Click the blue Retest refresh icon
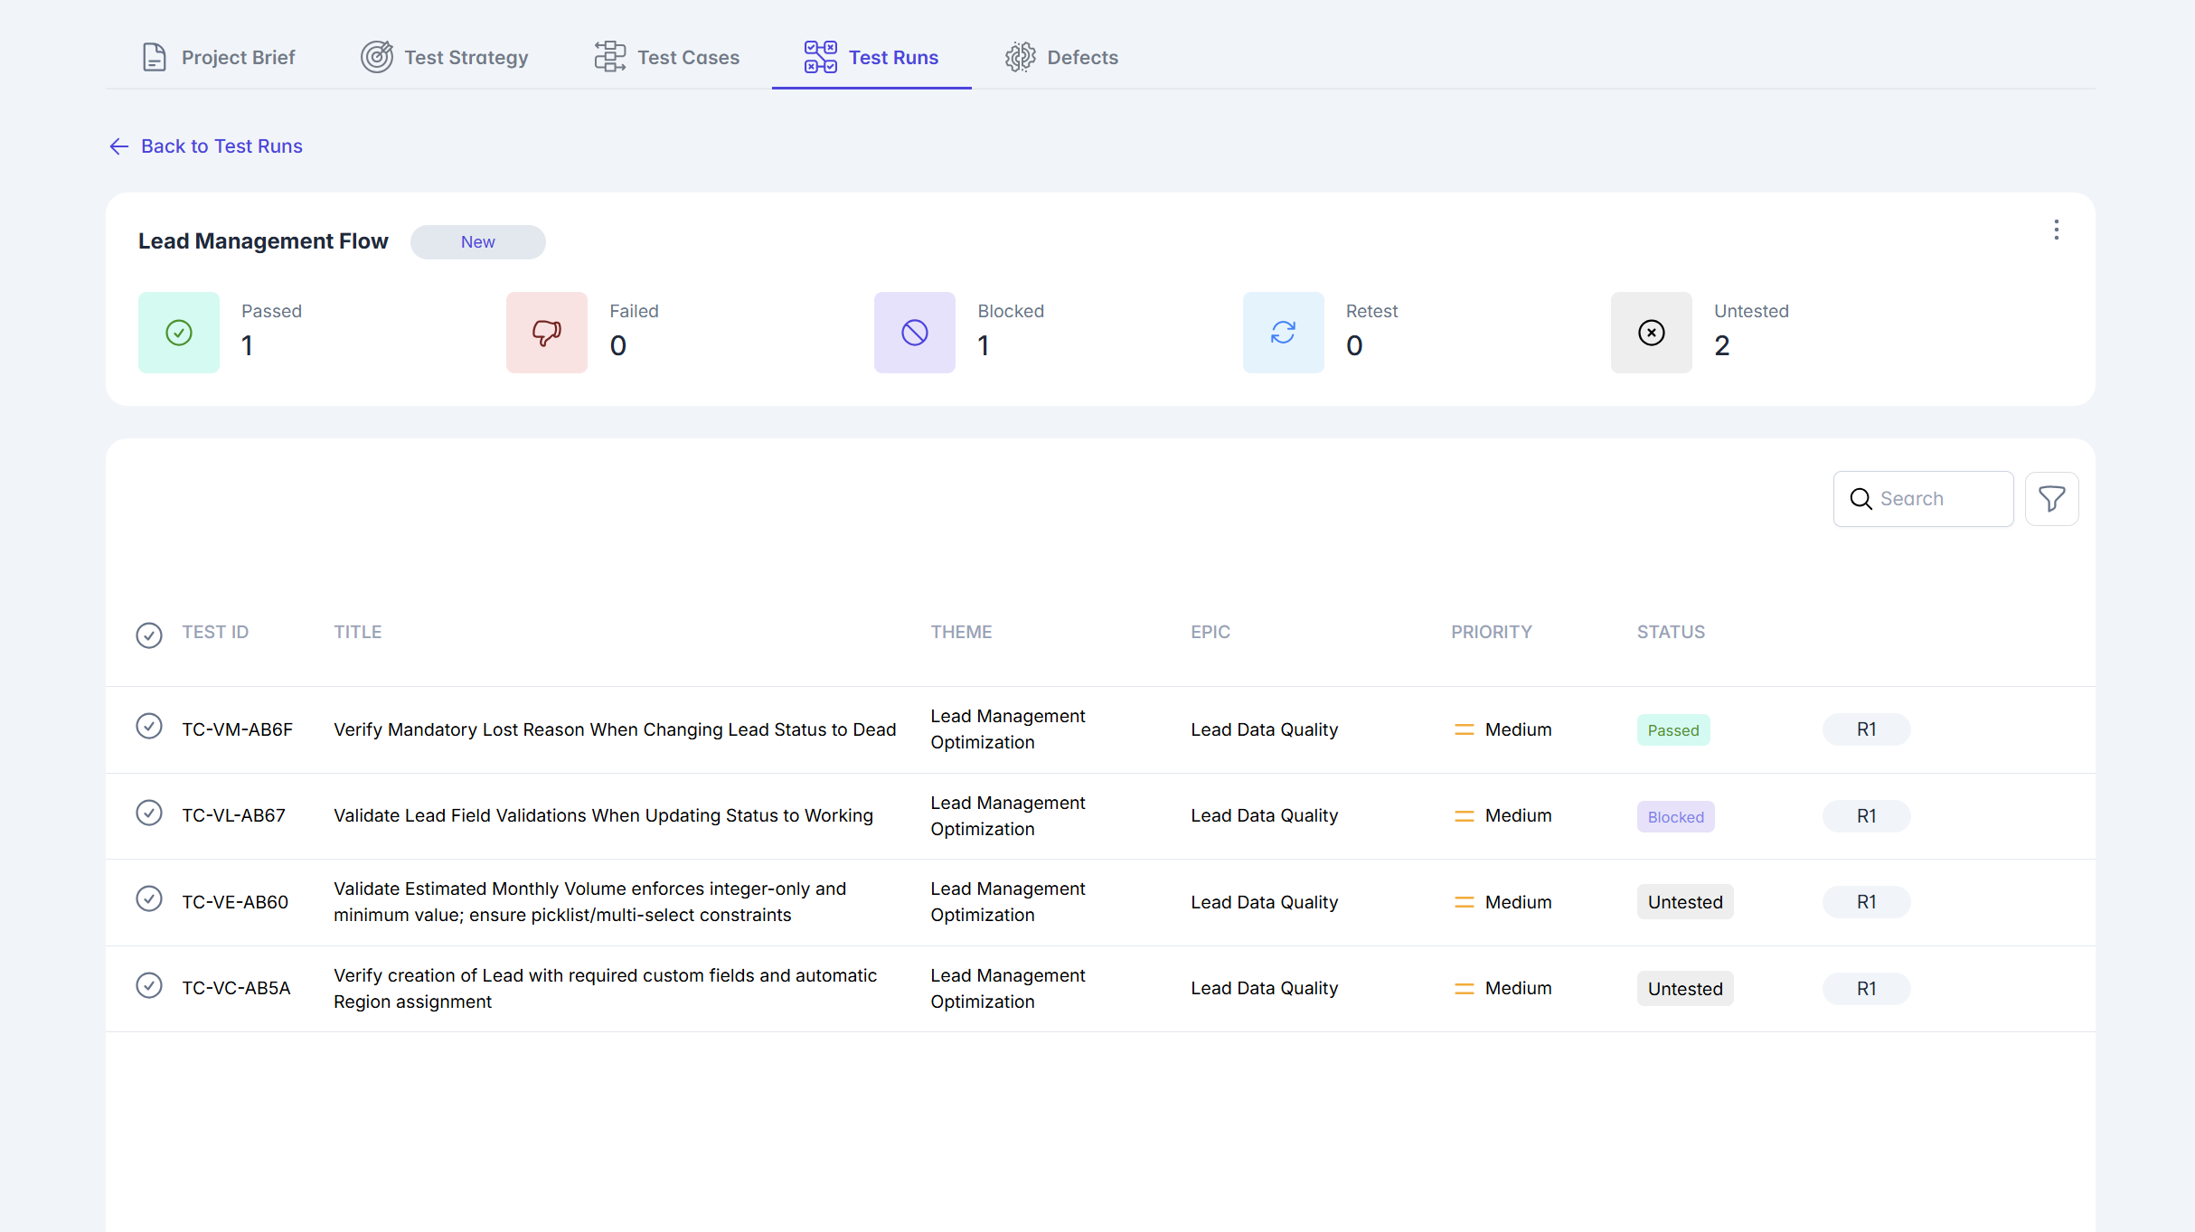The height and width of the screenshot is (1232, 2195). click(1284, 333)
